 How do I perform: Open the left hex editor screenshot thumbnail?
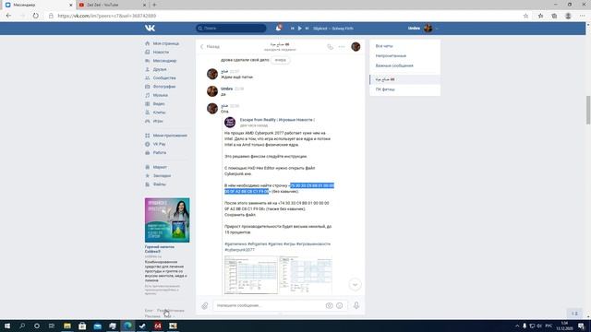tap(251, 275)
